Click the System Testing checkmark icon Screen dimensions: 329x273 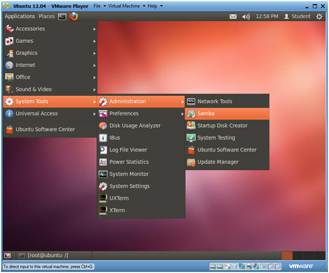(191, 138)
